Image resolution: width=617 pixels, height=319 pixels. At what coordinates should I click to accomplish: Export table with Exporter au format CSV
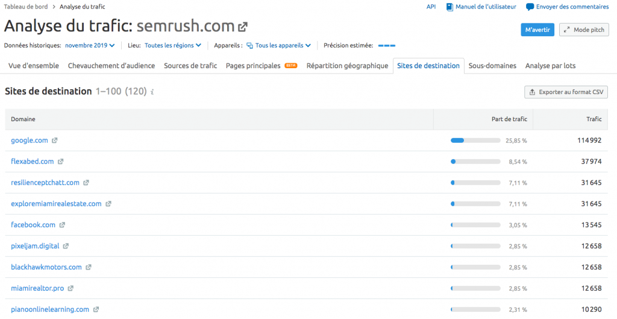click(566, 92)
